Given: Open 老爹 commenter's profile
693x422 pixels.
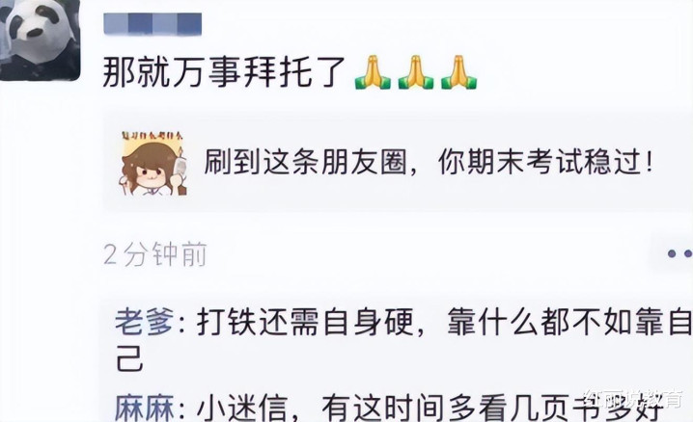Looking at the screenshot, I should 145,323.
